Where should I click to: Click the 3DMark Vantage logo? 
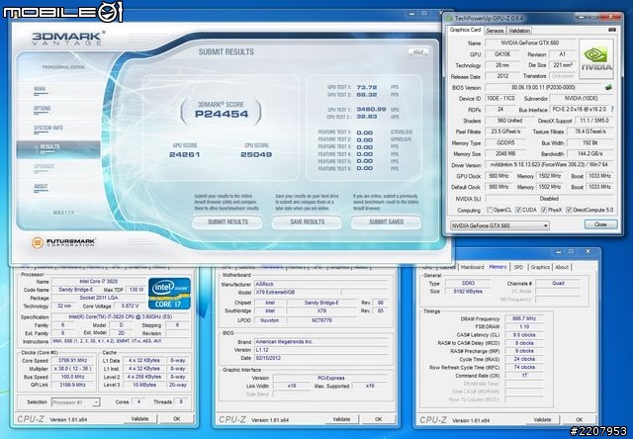pyautogui.click(x=68, y=38)
